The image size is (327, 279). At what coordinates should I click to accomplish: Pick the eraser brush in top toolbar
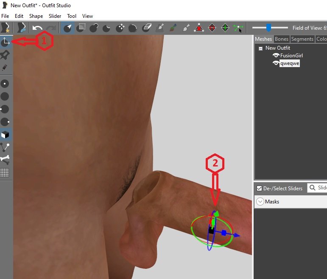(146, 28)
